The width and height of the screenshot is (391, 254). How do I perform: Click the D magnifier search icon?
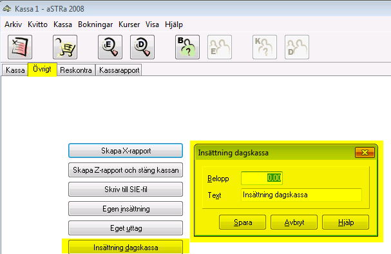142,47
